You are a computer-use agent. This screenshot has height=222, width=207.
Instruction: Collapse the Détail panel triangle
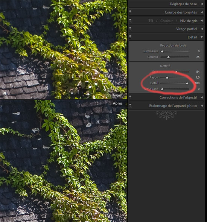click(202, 37)
